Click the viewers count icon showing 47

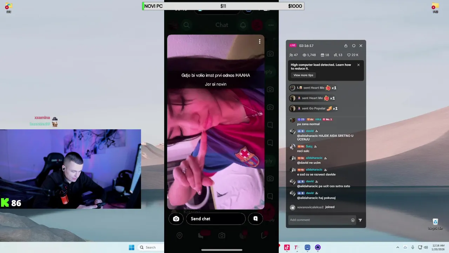pyautogui.click(x=291, y=55)
